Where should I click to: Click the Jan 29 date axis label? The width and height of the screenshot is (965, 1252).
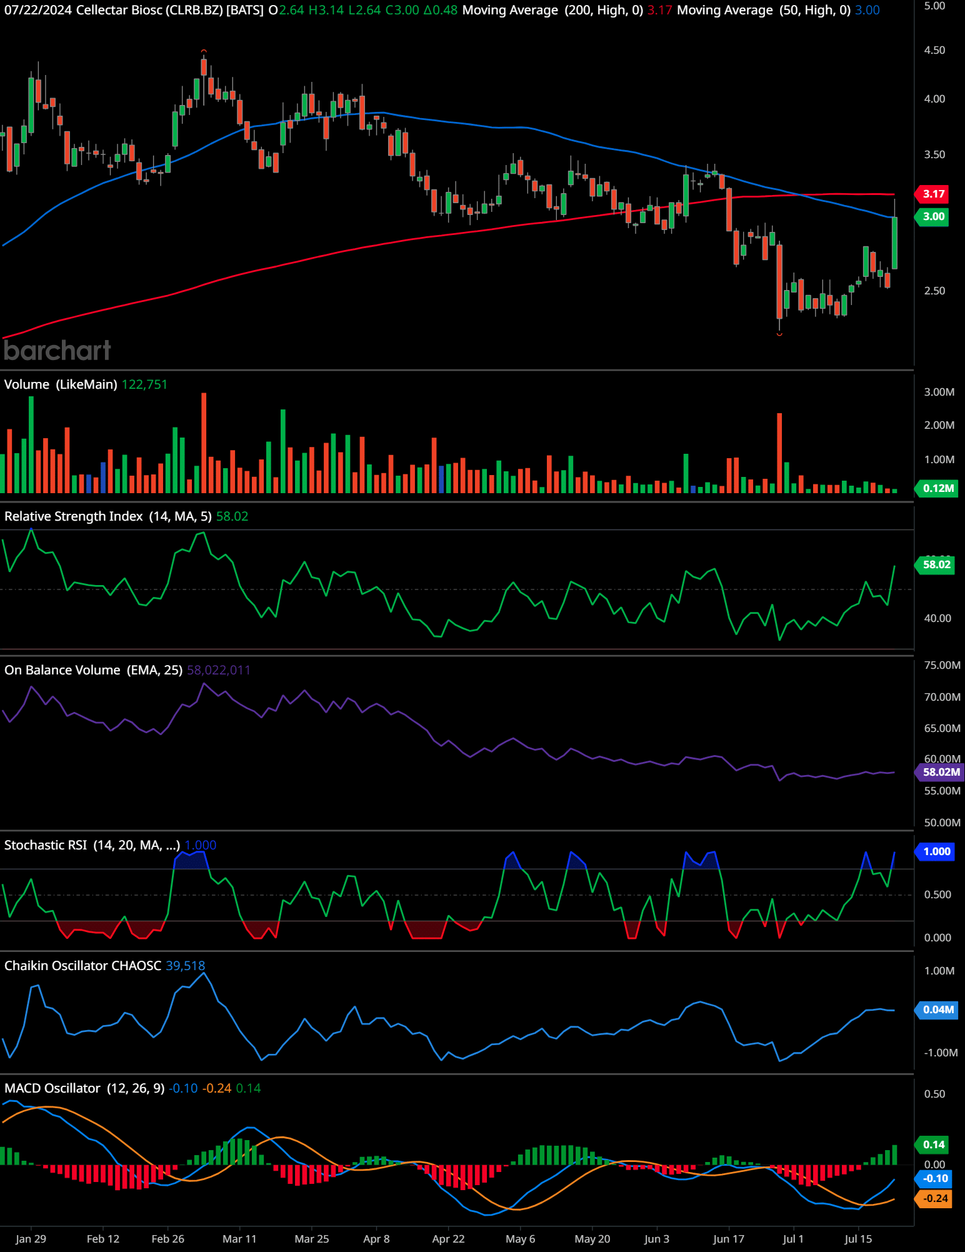coord(31,1239)
